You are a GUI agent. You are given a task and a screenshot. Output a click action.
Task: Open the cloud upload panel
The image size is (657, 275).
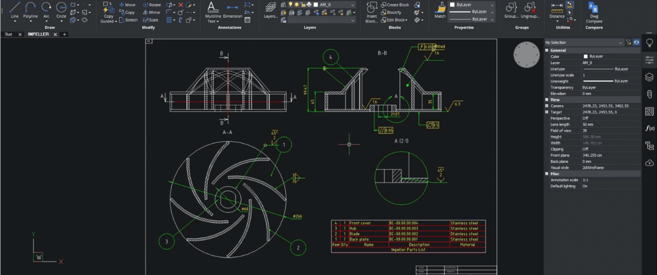coord(649,162)
